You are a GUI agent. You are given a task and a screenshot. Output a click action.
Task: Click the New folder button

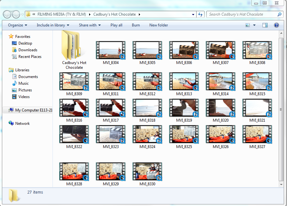[x=159, y=25]
